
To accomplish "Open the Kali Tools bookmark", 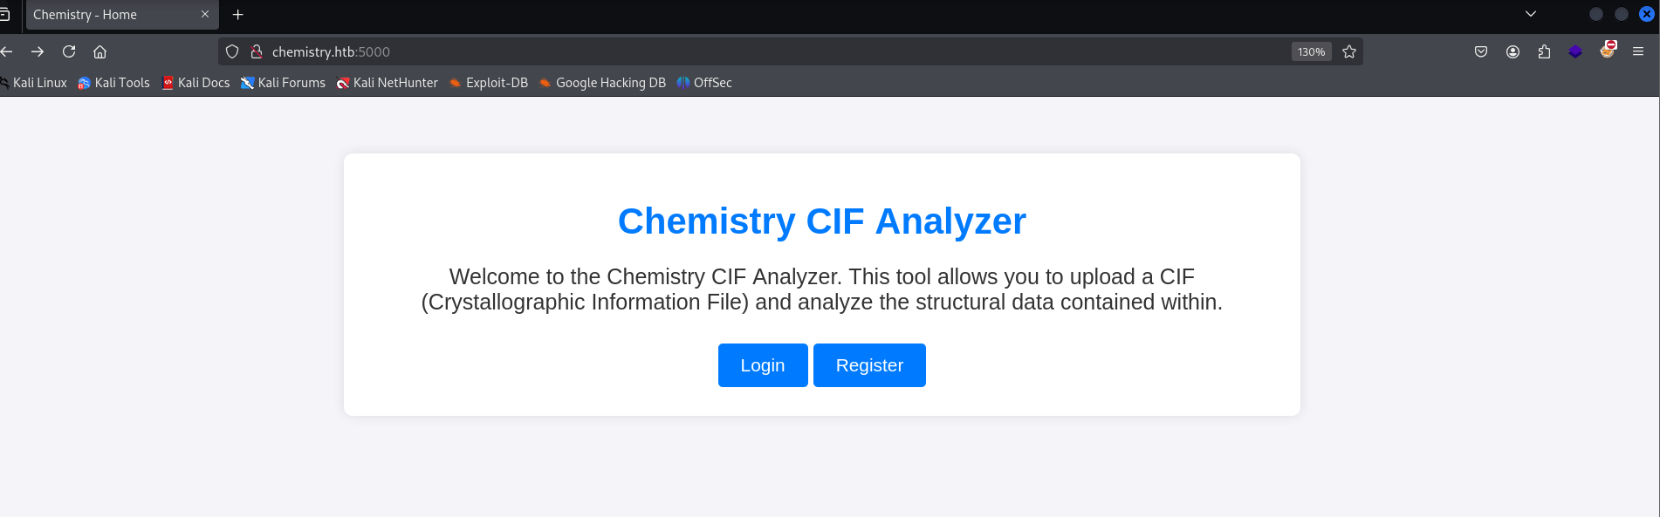I will 113,83.
